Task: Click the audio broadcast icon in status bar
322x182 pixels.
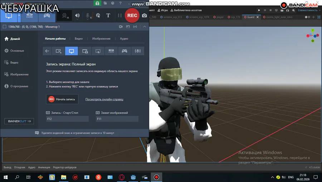Action: (135, 27)
